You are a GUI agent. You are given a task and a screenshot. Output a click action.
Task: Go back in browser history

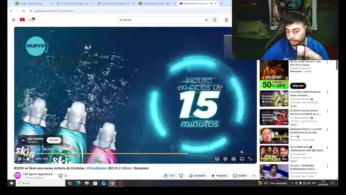pos(11,11)
